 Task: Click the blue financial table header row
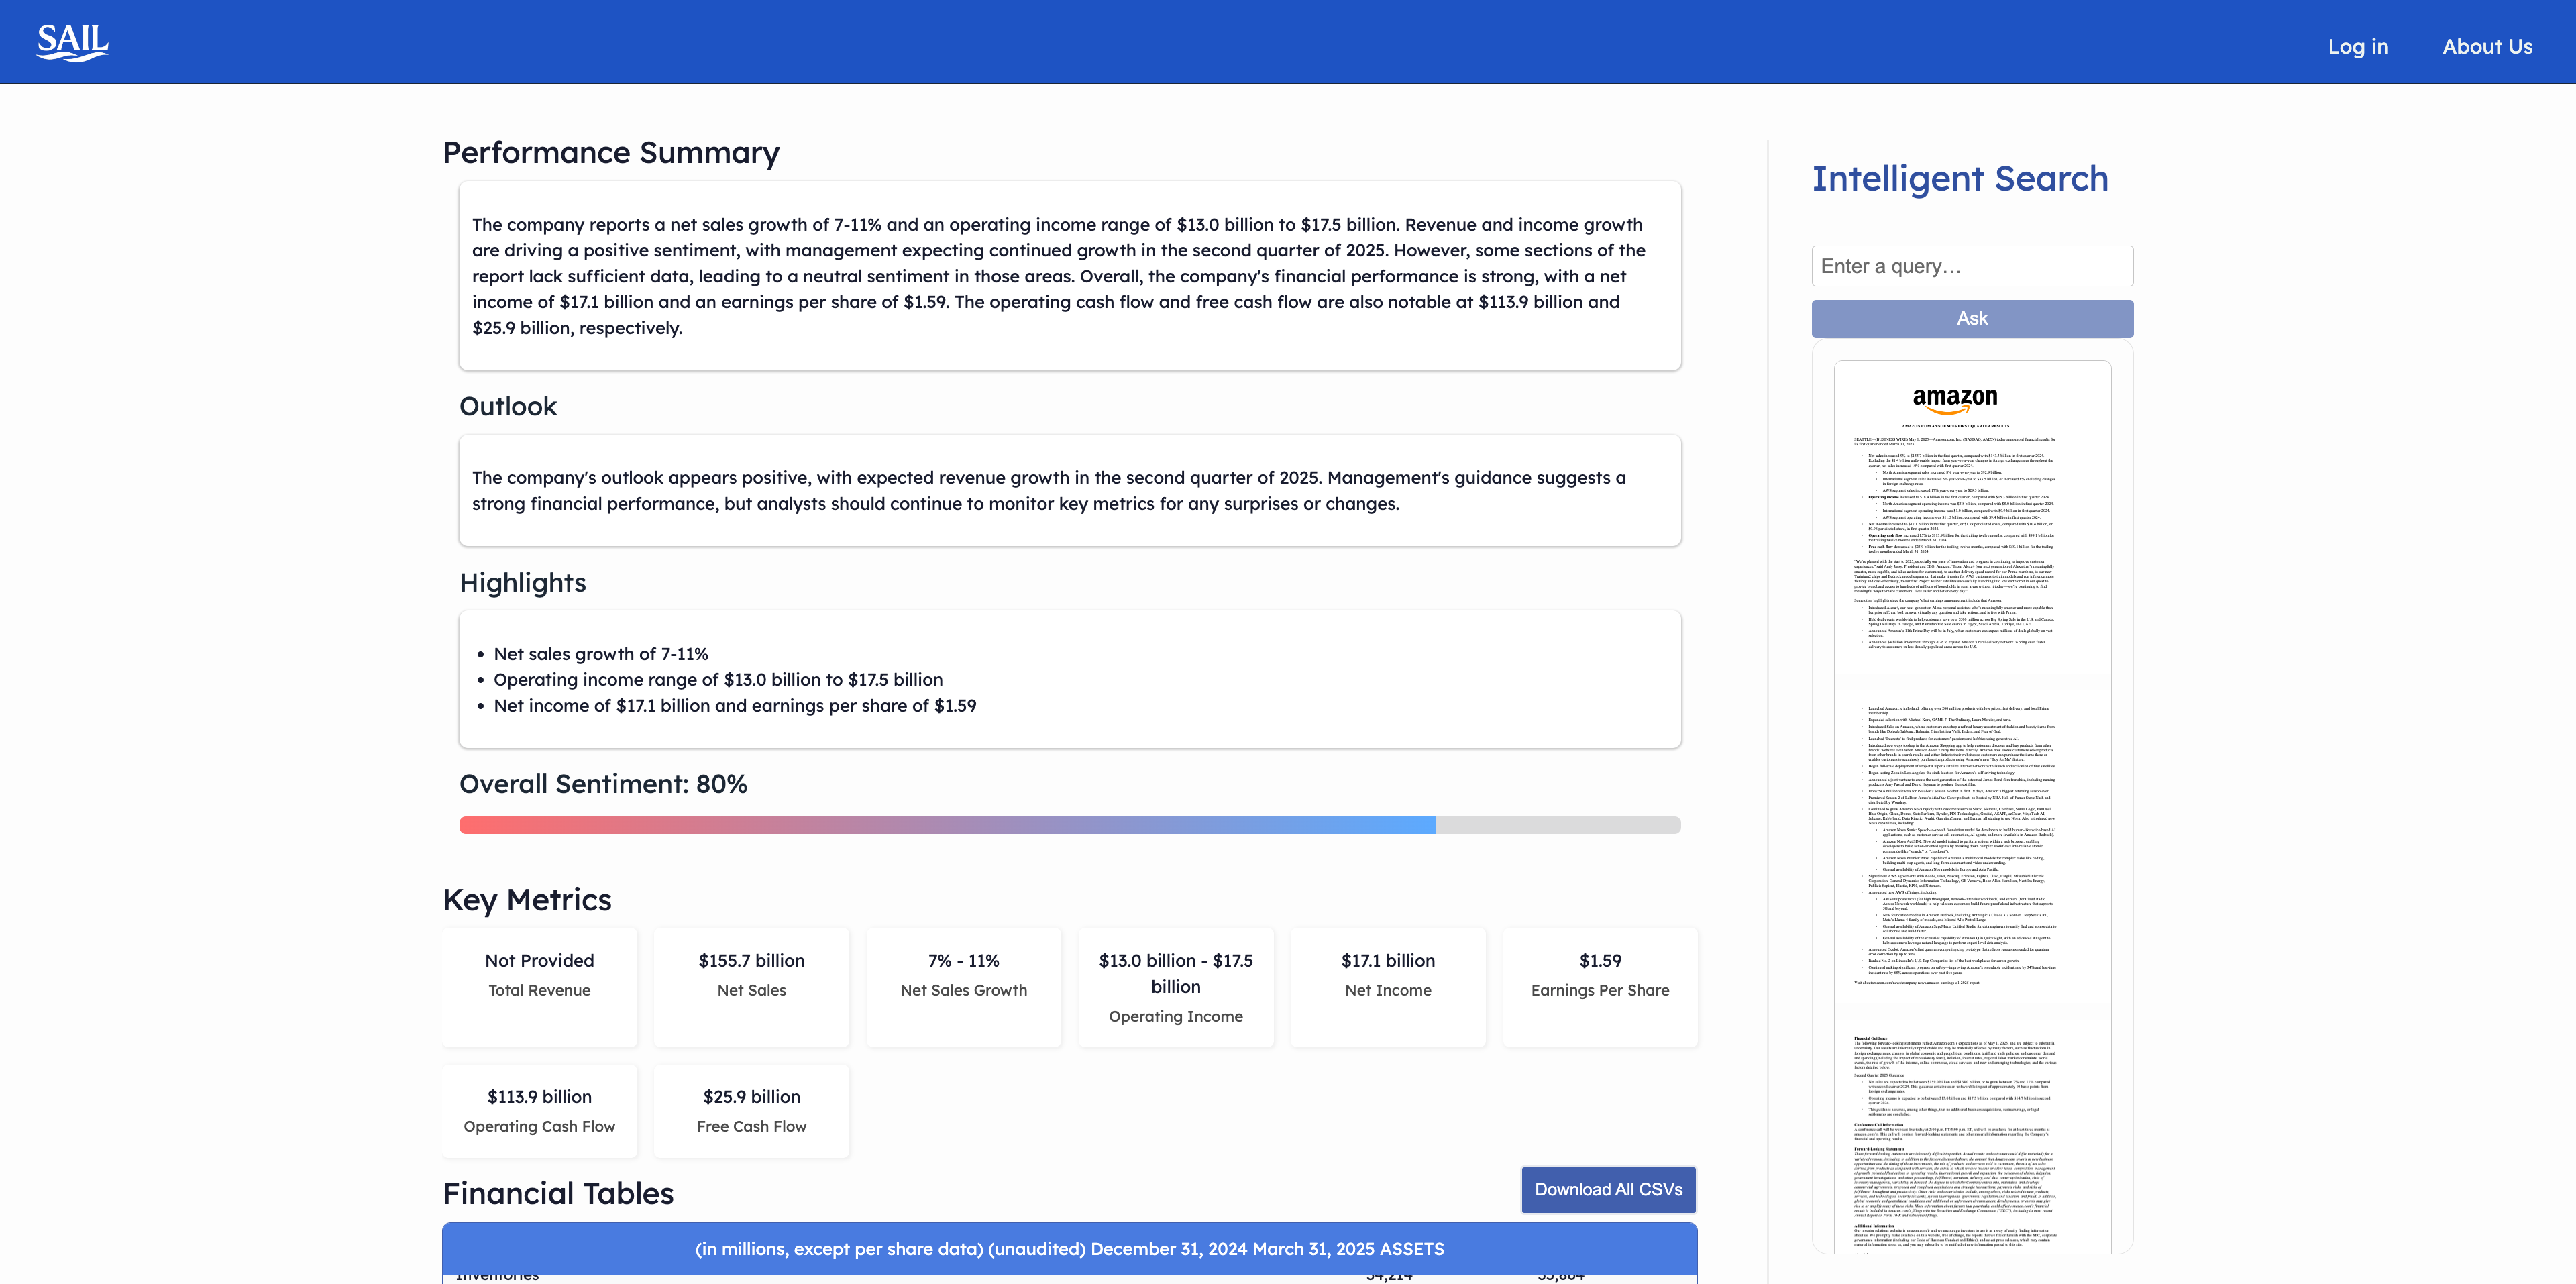click(x=1069, y=1248)
